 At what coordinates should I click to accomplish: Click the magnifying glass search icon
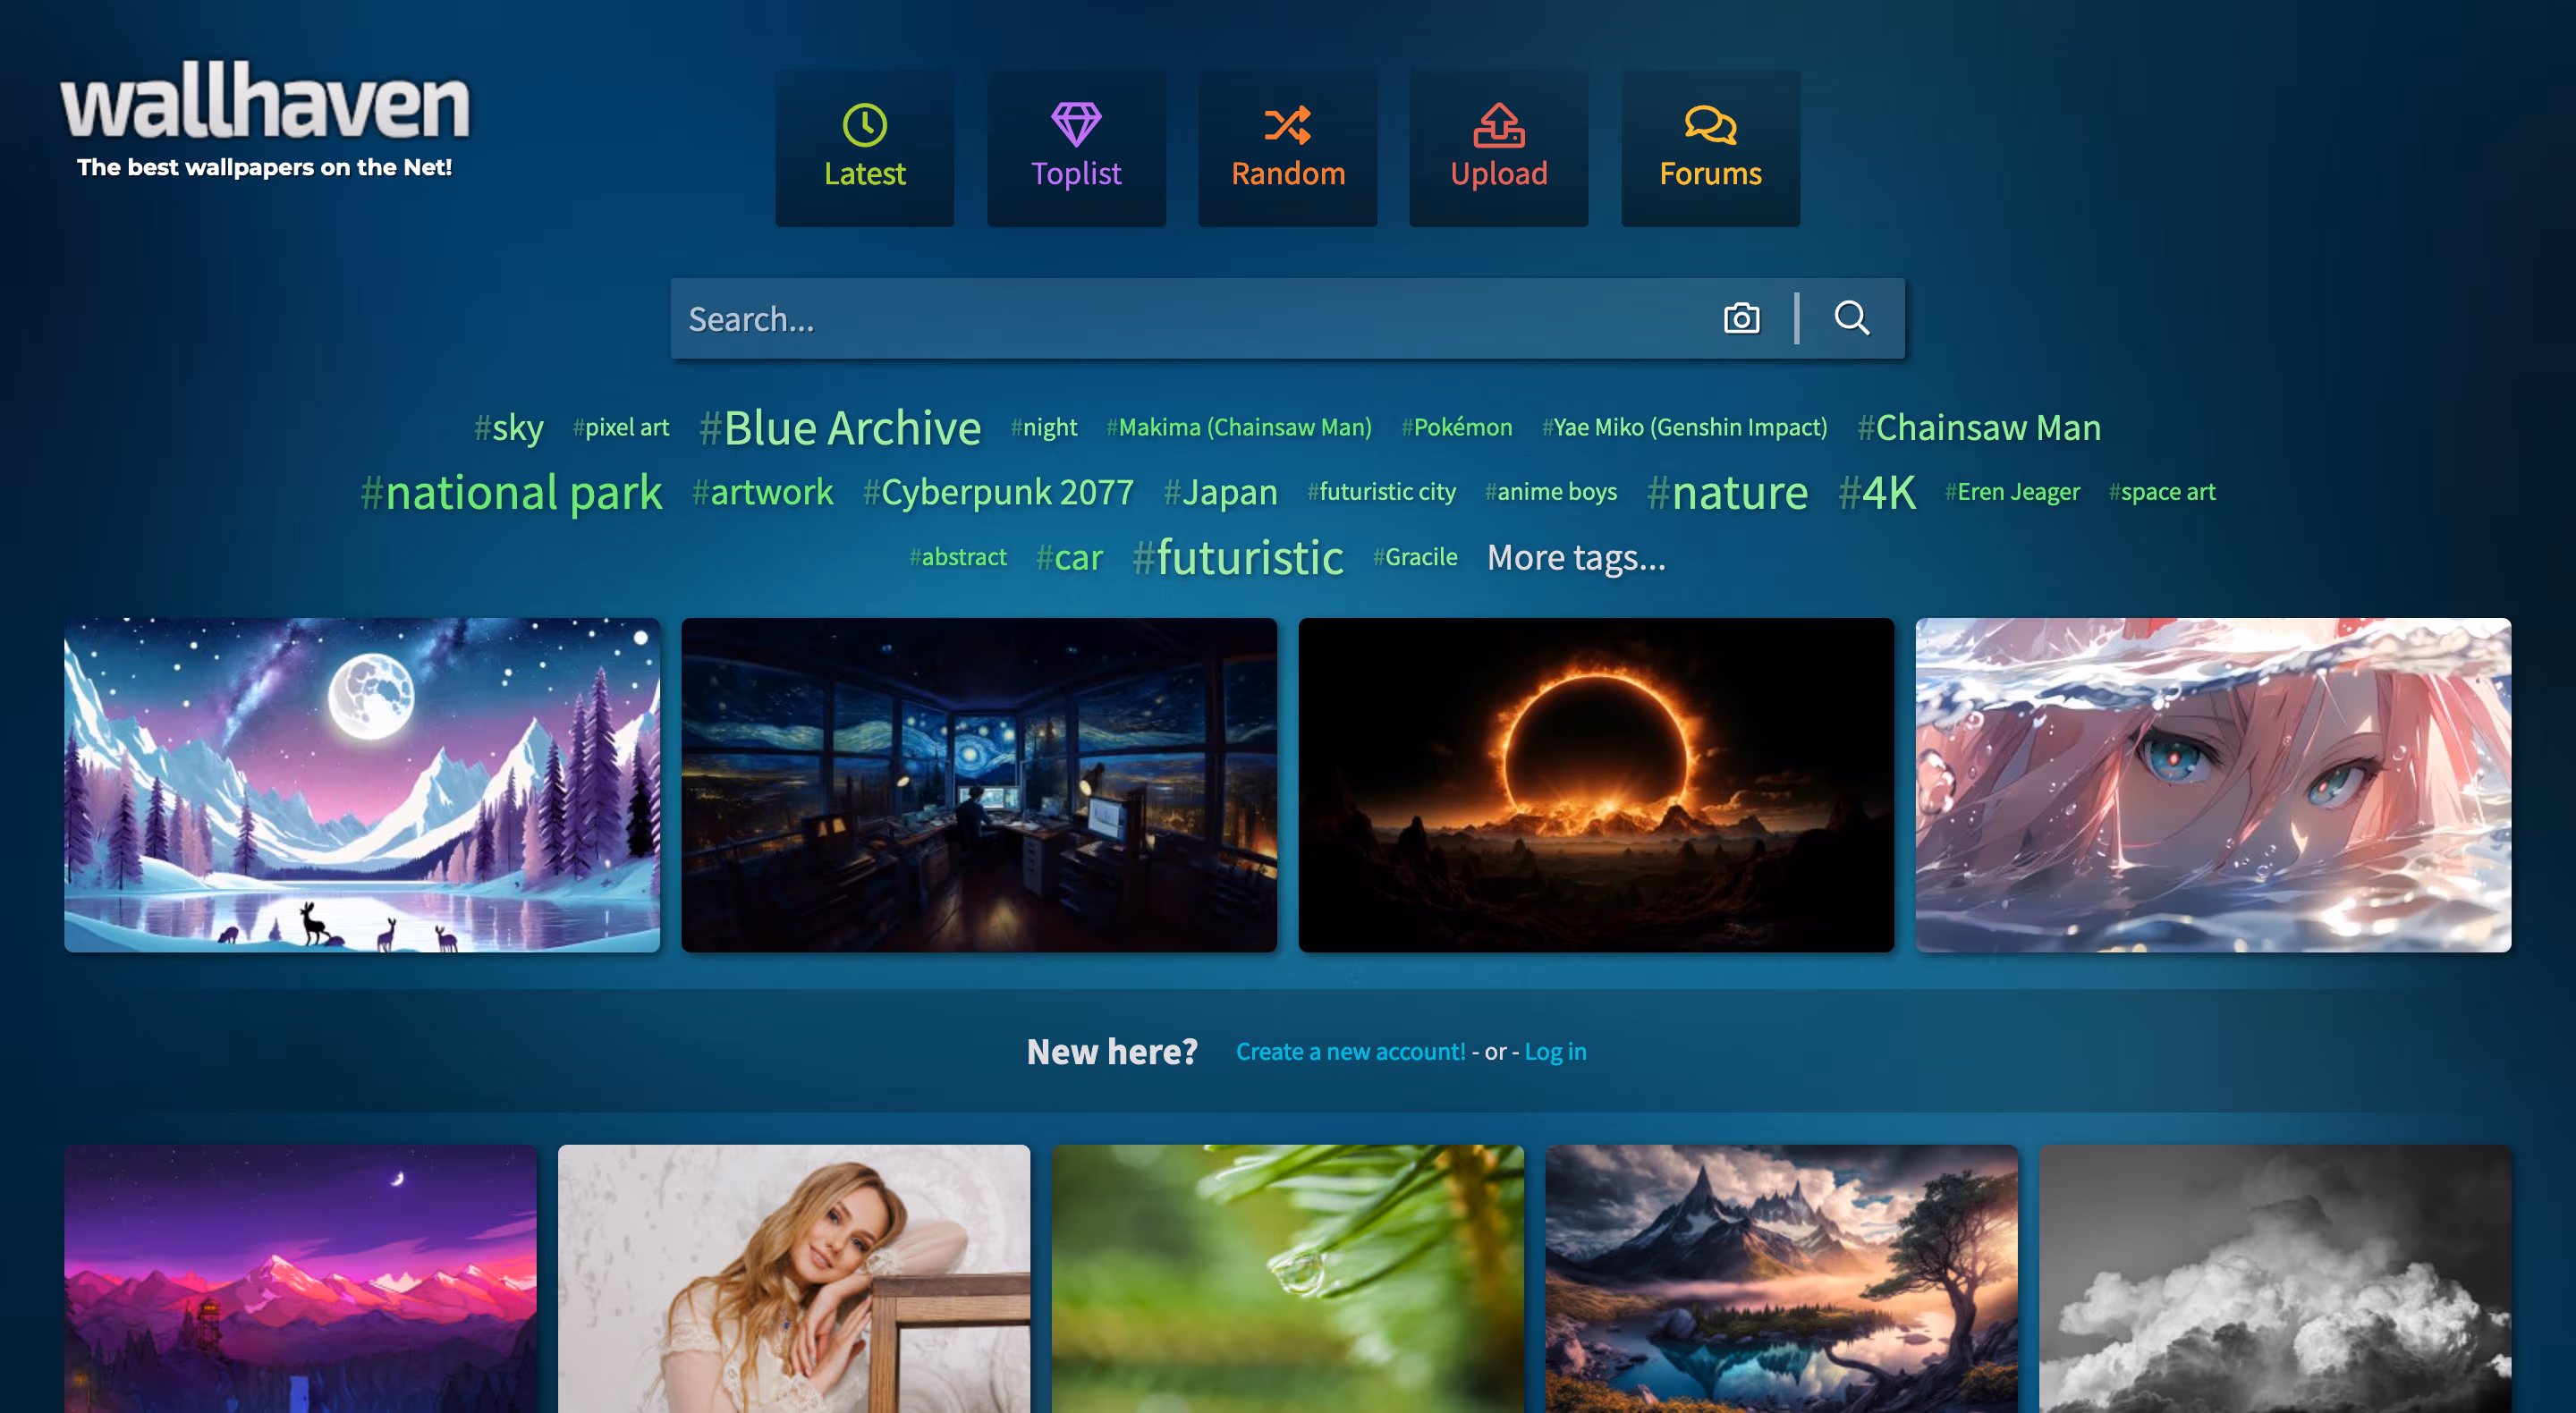(1851, 318)
